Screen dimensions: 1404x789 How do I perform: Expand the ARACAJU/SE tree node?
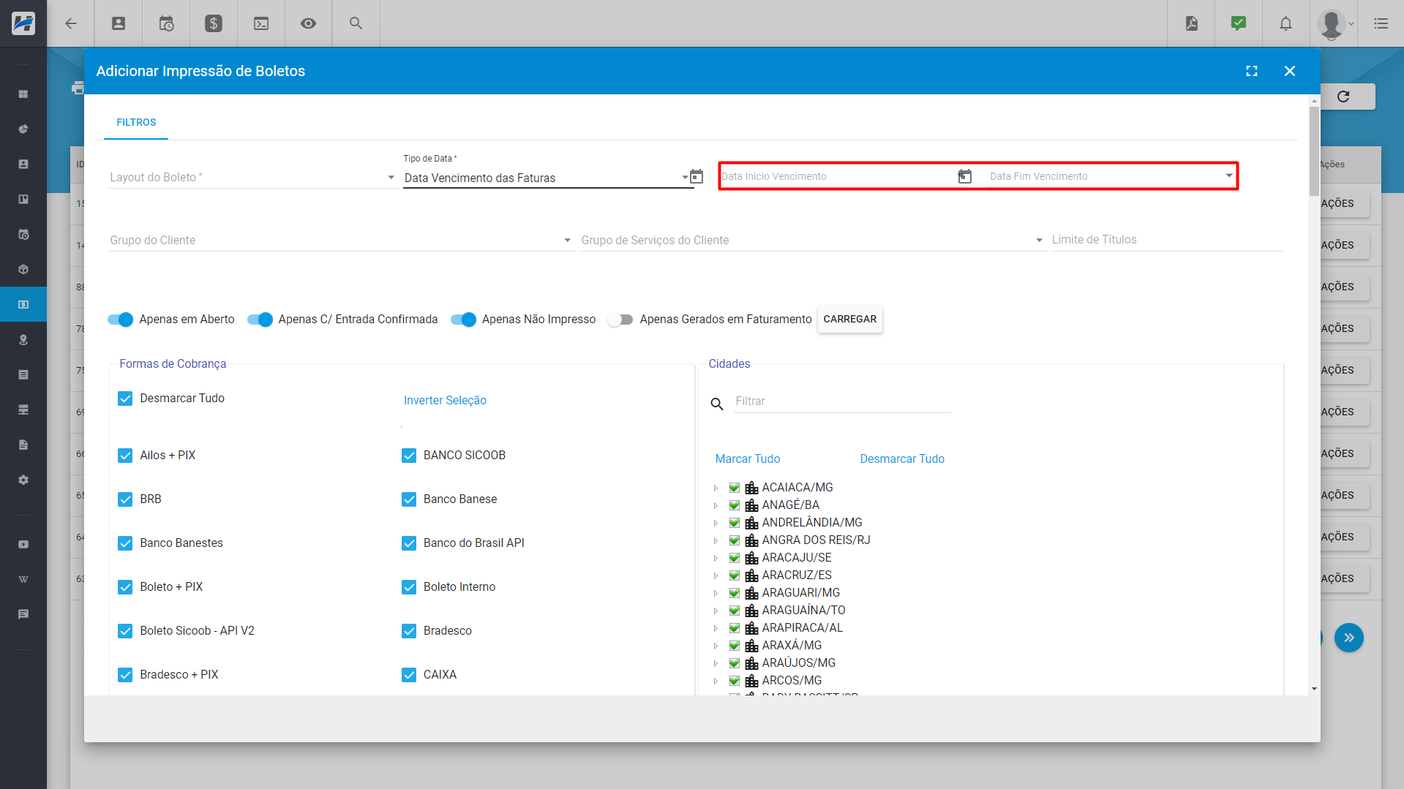tap(716, 558)
